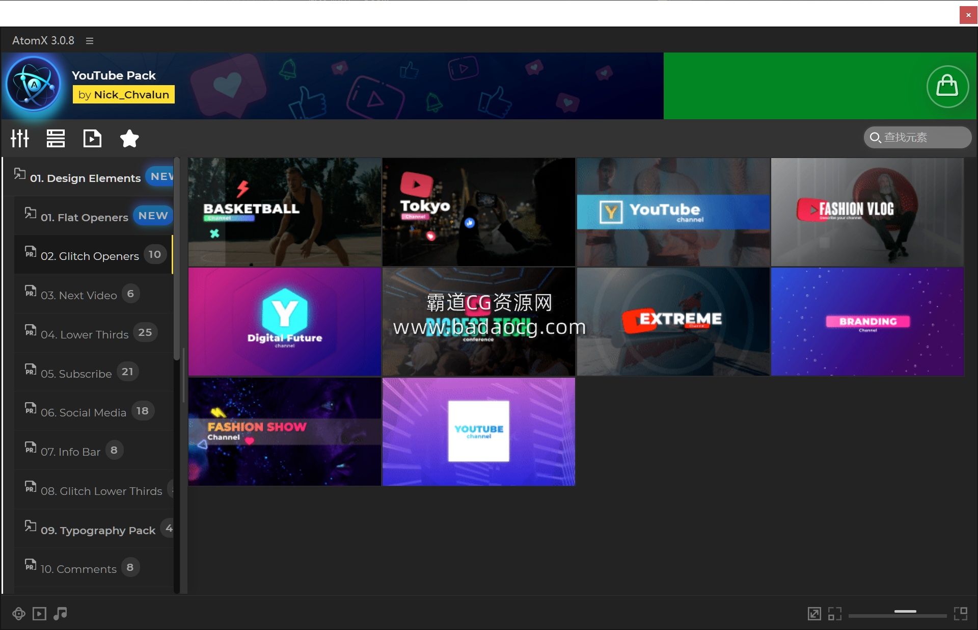Click the resize-to-fit icon at bottom right
The width and height of the screenshot is (978, 630).
click(814, 614)
